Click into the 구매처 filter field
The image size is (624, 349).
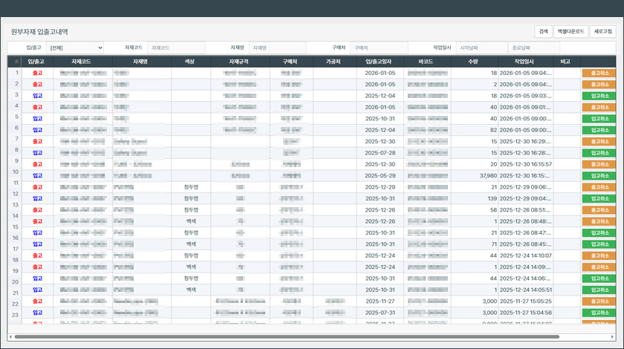click(x=379, y=48)
